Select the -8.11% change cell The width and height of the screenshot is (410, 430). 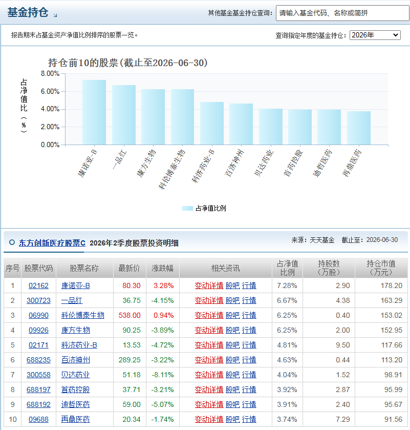pyautogui.click(x=162, y=375)
